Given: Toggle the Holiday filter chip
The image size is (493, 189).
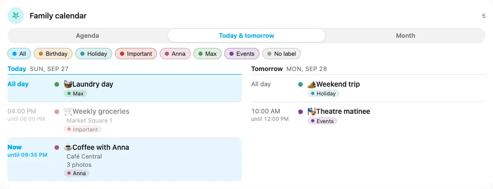Looking at the screenshot, I should click(x=94, y=53).
